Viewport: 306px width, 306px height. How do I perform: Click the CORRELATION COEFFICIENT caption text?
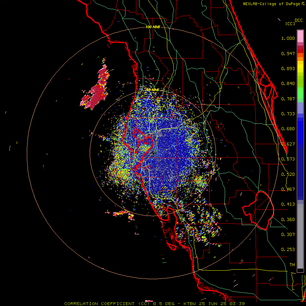[99, 304]
